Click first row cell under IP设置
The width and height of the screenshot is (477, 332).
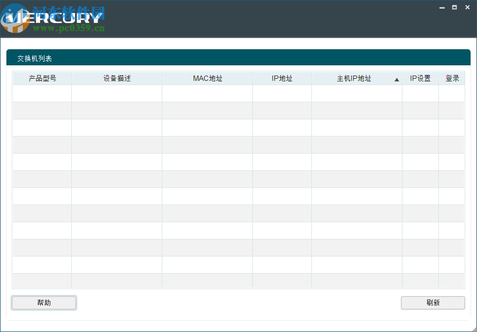coord(420,93)
